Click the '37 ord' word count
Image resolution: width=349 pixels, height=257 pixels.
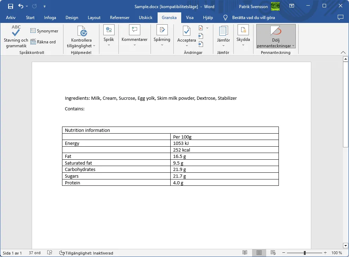click(x=35, y=253)
